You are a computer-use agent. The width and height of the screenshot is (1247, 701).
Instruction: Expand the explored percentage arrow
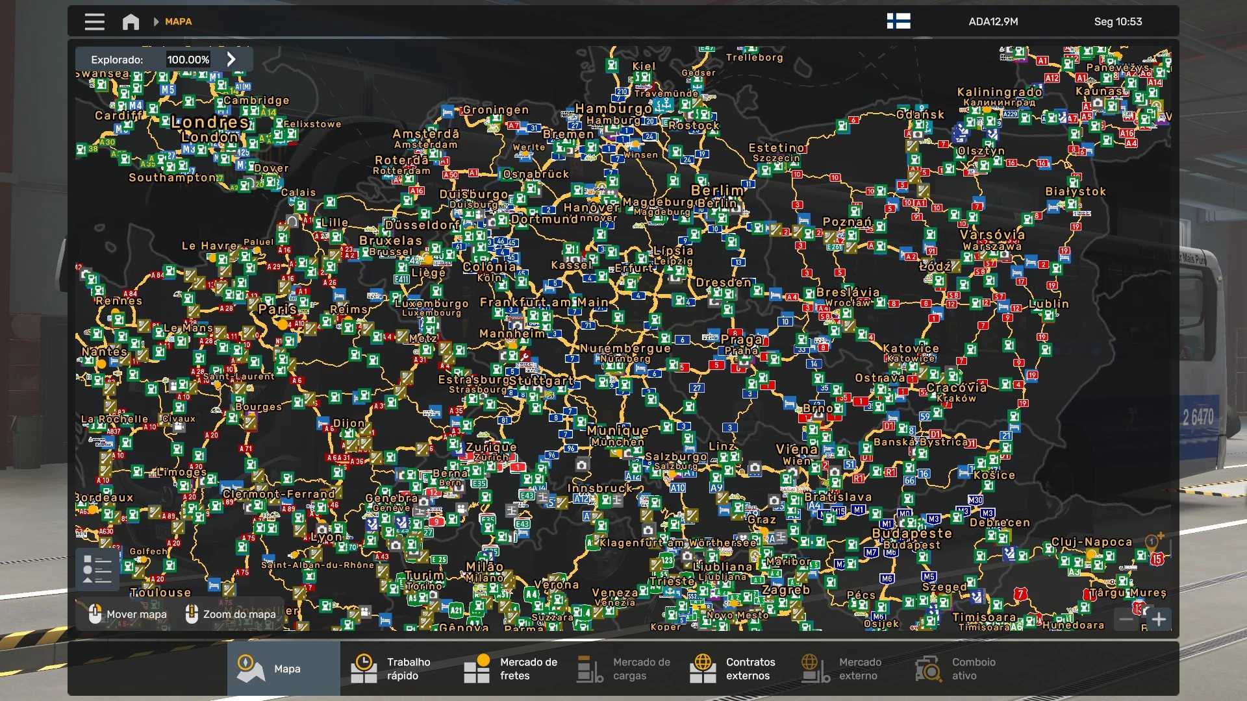click(x=231, y=59)
